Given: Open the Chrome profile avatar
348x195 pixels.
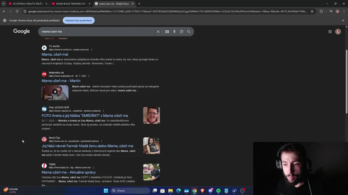Looking at the screenshot, I should (337, 11).
